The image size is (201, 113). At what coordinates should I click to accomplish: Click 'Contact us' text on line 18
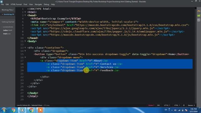coord(108,64)
